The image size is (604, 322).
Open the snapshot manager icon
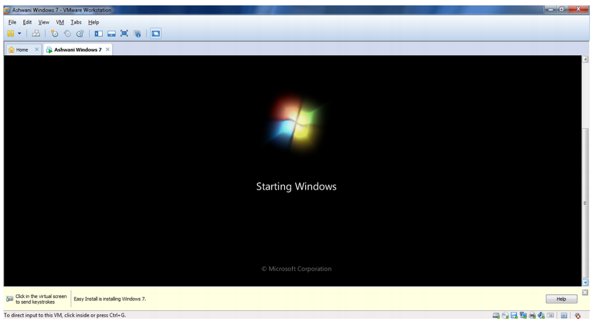pyautogui.click(x=79, y=34)
